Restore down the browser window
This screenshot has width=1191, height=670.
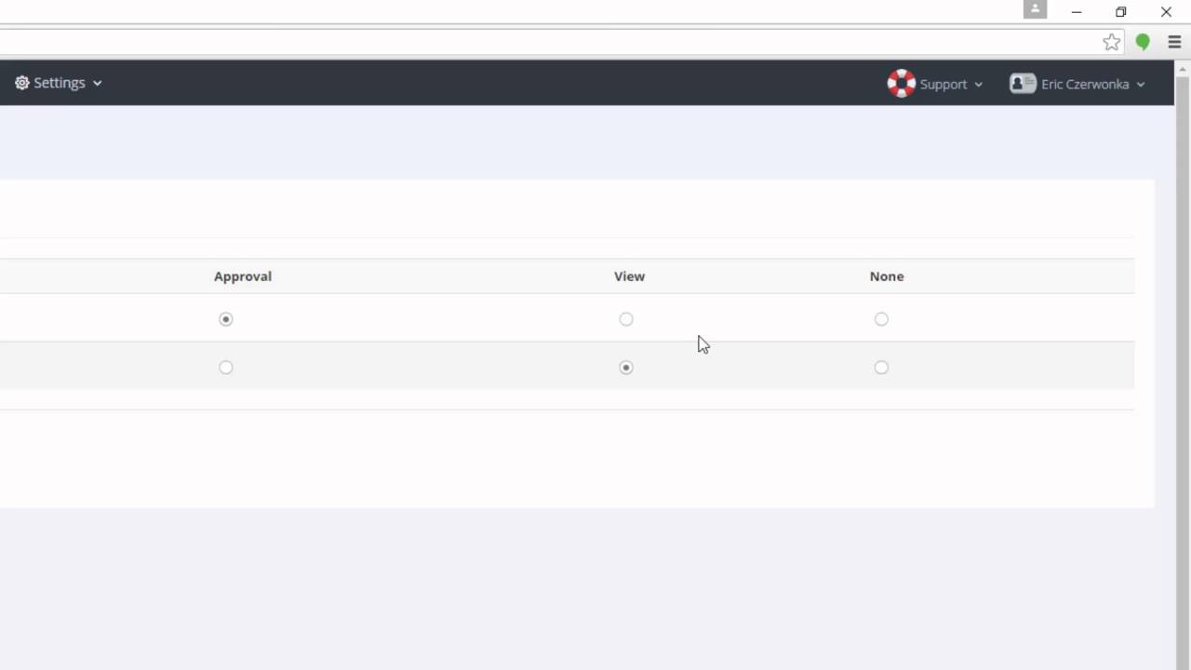coord(1121,12)
